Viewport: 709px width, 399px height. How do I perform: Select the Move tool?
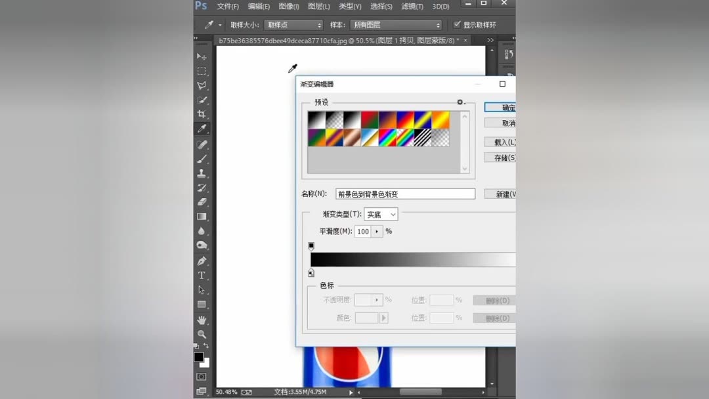pos(202,56)
